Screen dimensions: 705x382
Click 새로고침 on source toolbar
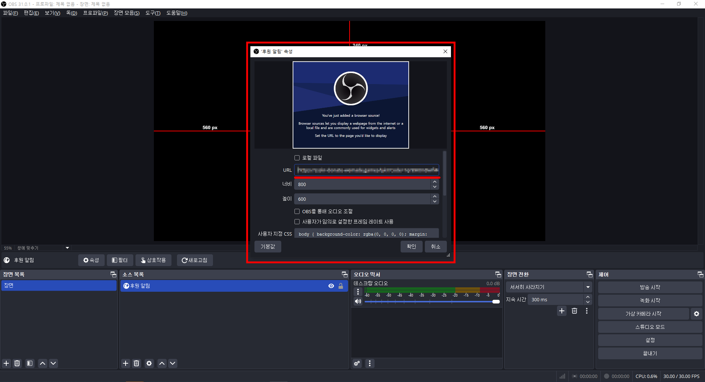[195, 260]
